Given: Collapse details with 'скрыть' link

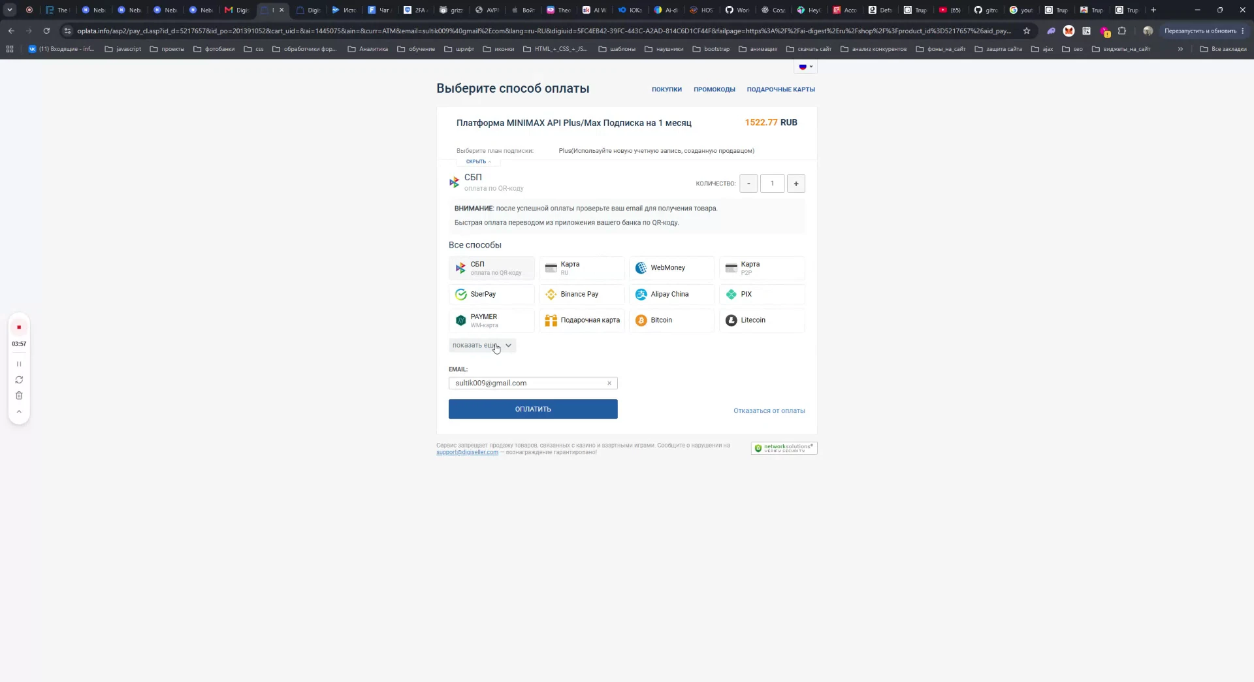Looking at the screenshot, I should tap(478, 161).
